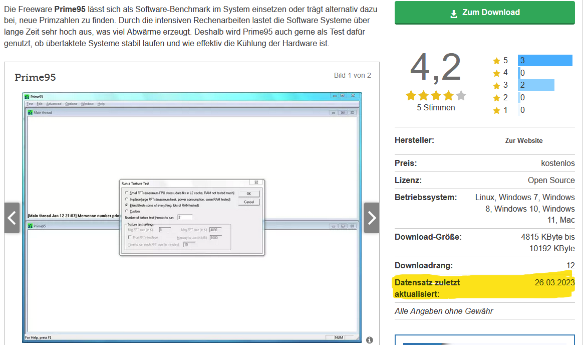583x345 pixels.
Task: Click the download arrow icon on button
Action: coord(454,14)
